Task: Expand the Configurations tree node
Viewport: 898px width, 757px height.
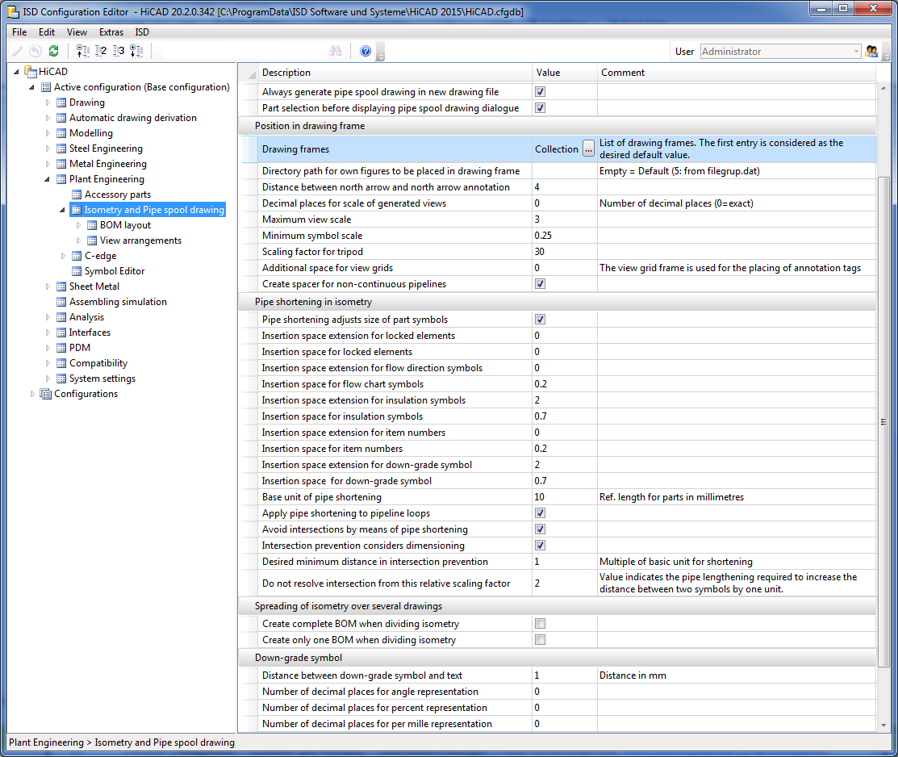Action: (33, 394)
